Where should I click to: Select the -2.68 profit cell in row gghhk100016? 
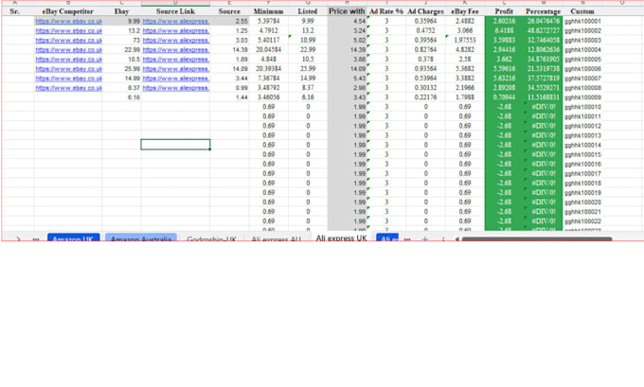click(504, 164)
